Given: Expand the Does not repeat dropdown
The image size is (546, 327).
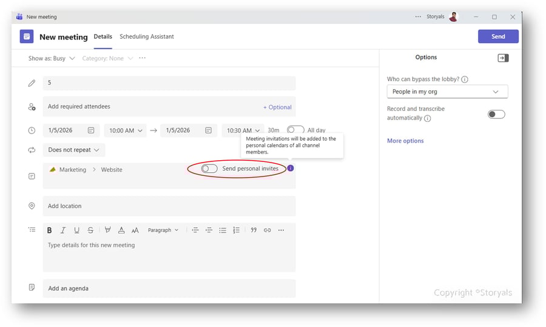Looking at the screenshot, I should coord(74,150).
